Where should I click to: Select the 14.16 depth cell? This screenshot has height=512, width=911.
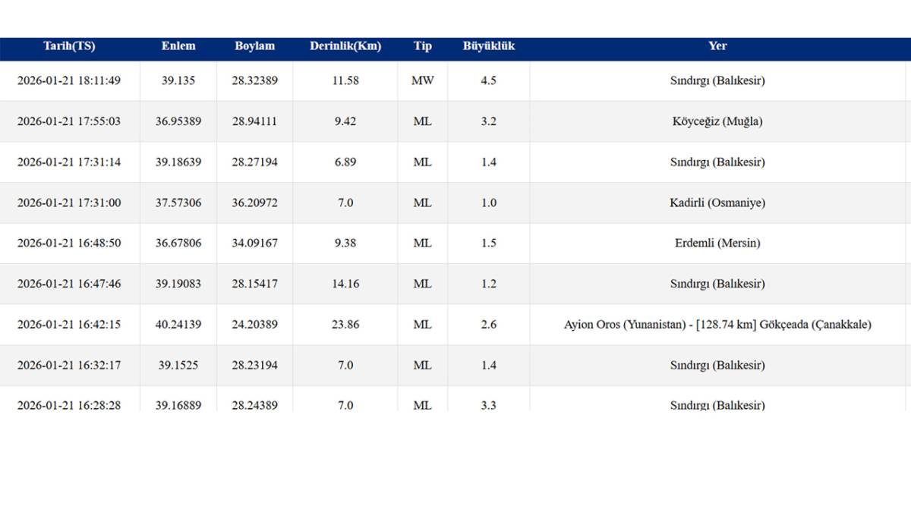coord(345,284)
